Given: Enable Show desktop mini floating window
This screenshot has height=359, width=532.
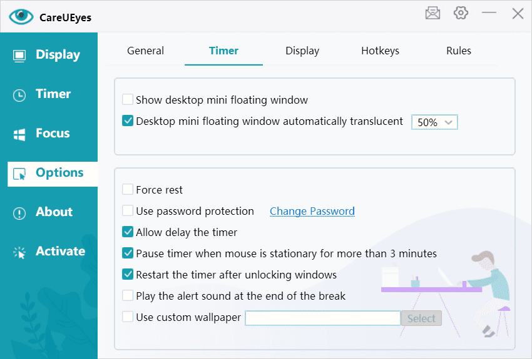Looking at the screenshot, I should tap(128, 100).
